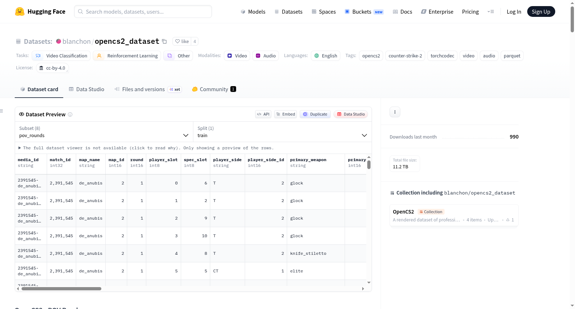This screenshot has width=575, height=309.
Task: Click the blanchon author link
Action: click(x=77, y=41)
